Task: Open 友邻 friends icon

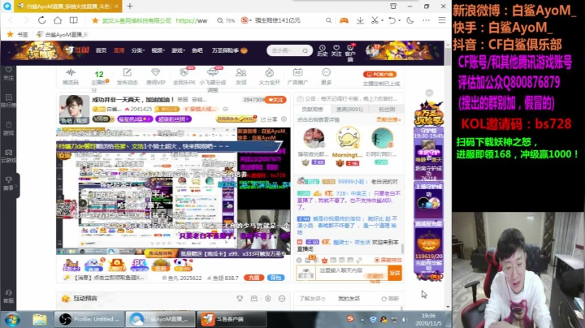Action: 241,76
